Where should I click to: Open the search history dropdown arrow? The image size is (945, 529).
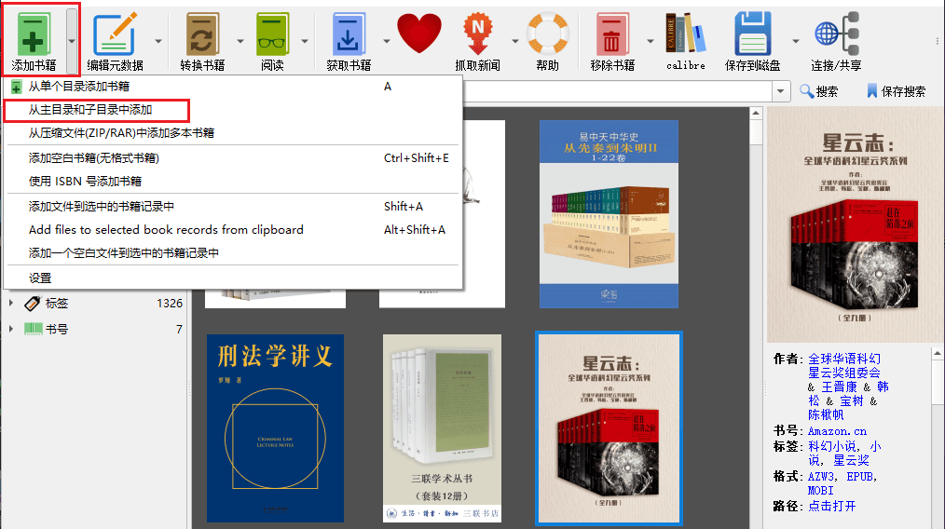click(x=780, y=91)
